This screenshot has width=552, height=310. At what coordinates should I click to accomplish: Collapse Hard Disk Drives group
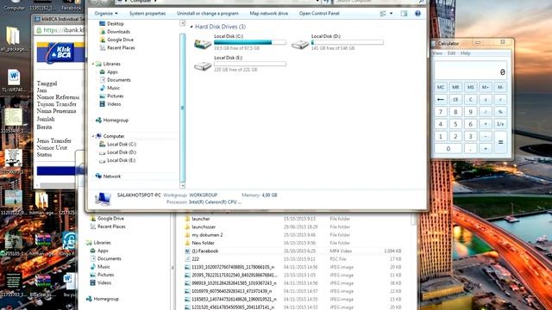191,27
